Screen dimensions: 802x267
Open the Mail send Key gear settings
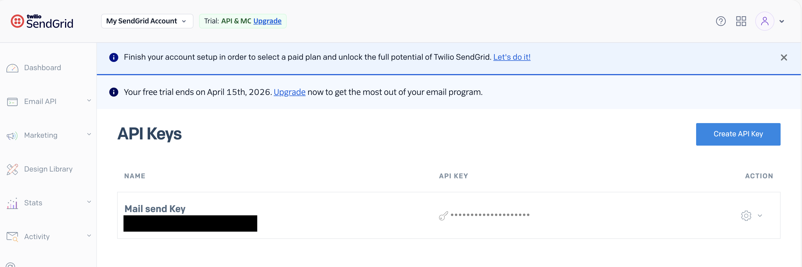[x=746, y=215]
